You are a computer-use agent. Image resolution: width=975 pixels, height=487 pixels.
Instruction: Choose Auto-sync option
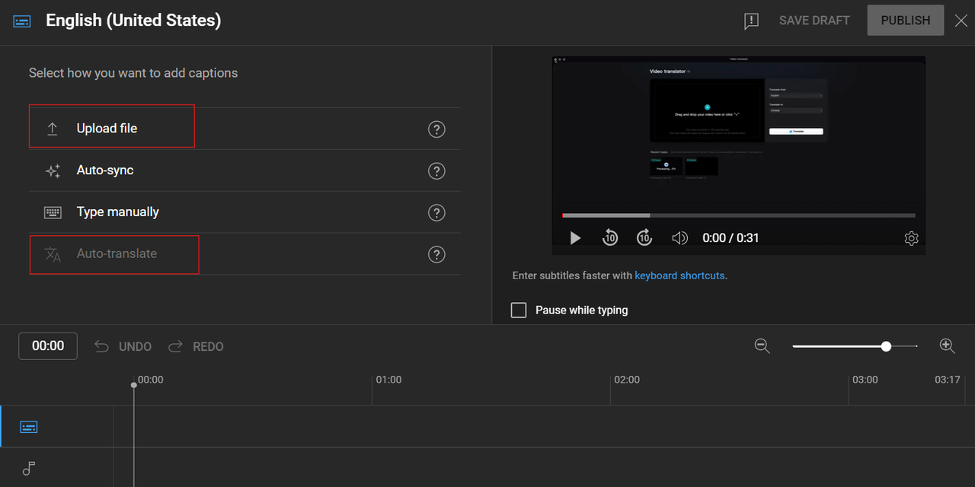245,170
